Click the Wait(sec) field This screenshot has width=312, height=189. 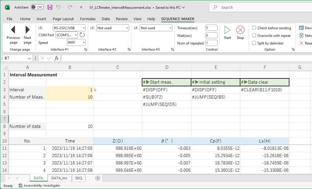[x=211, y=35]
